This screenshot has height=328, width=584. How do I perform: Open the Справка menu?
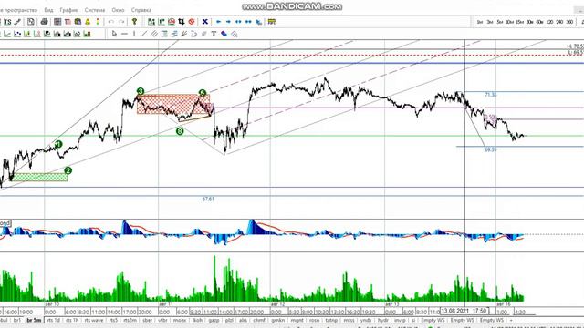141,10
